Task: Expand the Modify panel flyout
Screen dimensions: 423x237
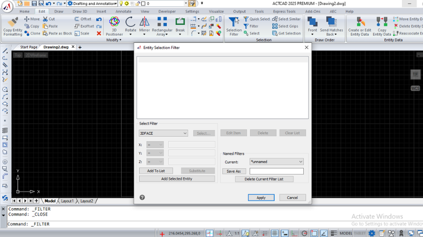Action: [x=114, y=40]
